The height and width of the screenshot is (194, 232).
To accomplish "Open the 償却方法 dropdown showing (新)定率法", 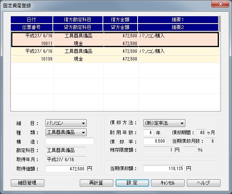I will tap(164, 123).
